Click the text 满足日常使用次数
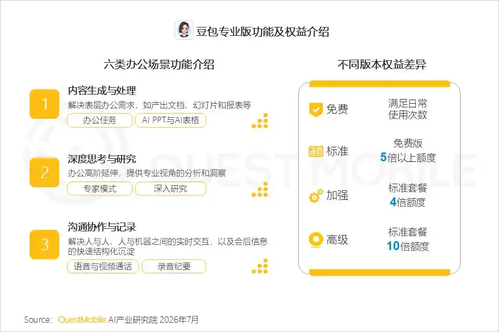 coord(408,109)
